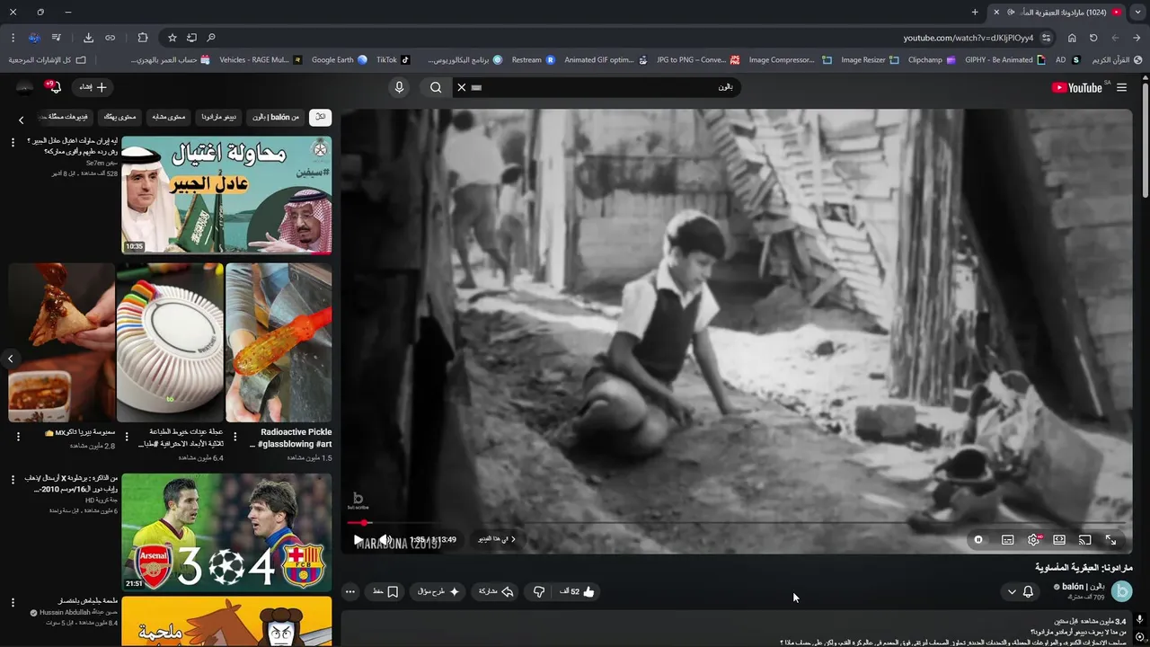This screenshot has width=1150, height=647.
Task: Dislike the video with thumbs down
Action: [538, 591]
